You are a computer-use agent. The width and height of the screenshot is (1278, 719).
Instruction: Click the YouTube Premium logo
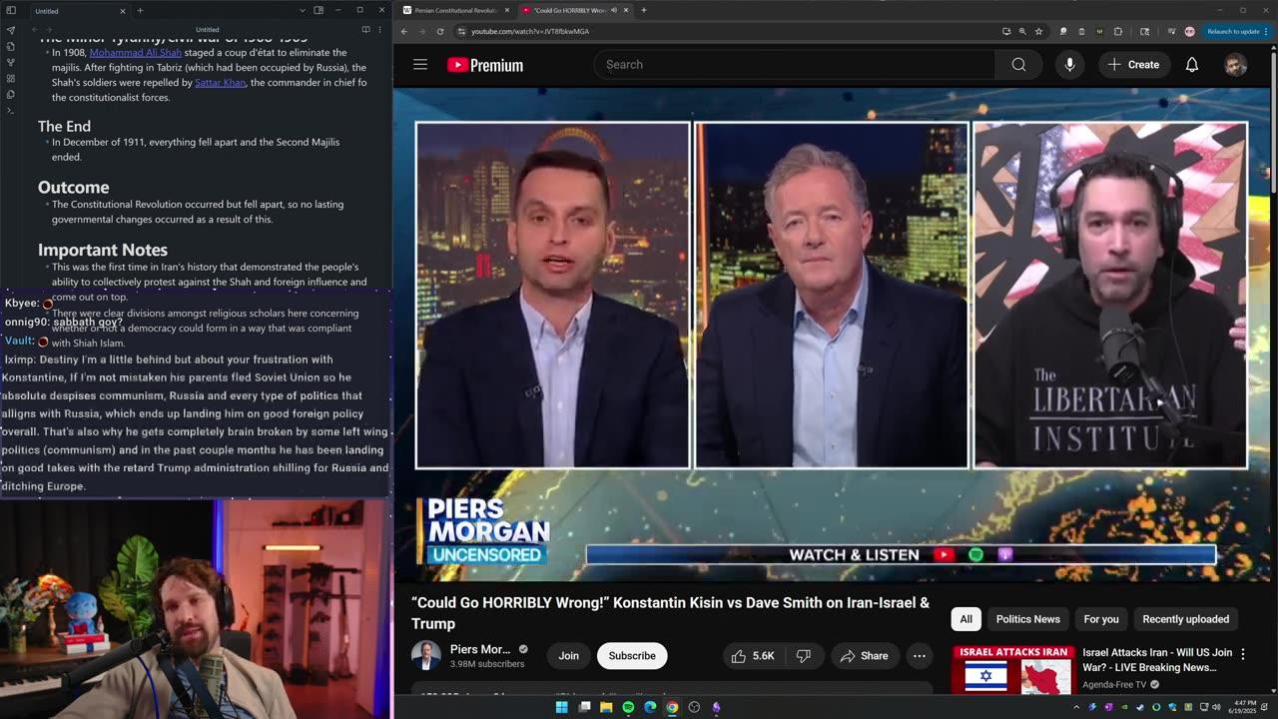click(485, 65)
